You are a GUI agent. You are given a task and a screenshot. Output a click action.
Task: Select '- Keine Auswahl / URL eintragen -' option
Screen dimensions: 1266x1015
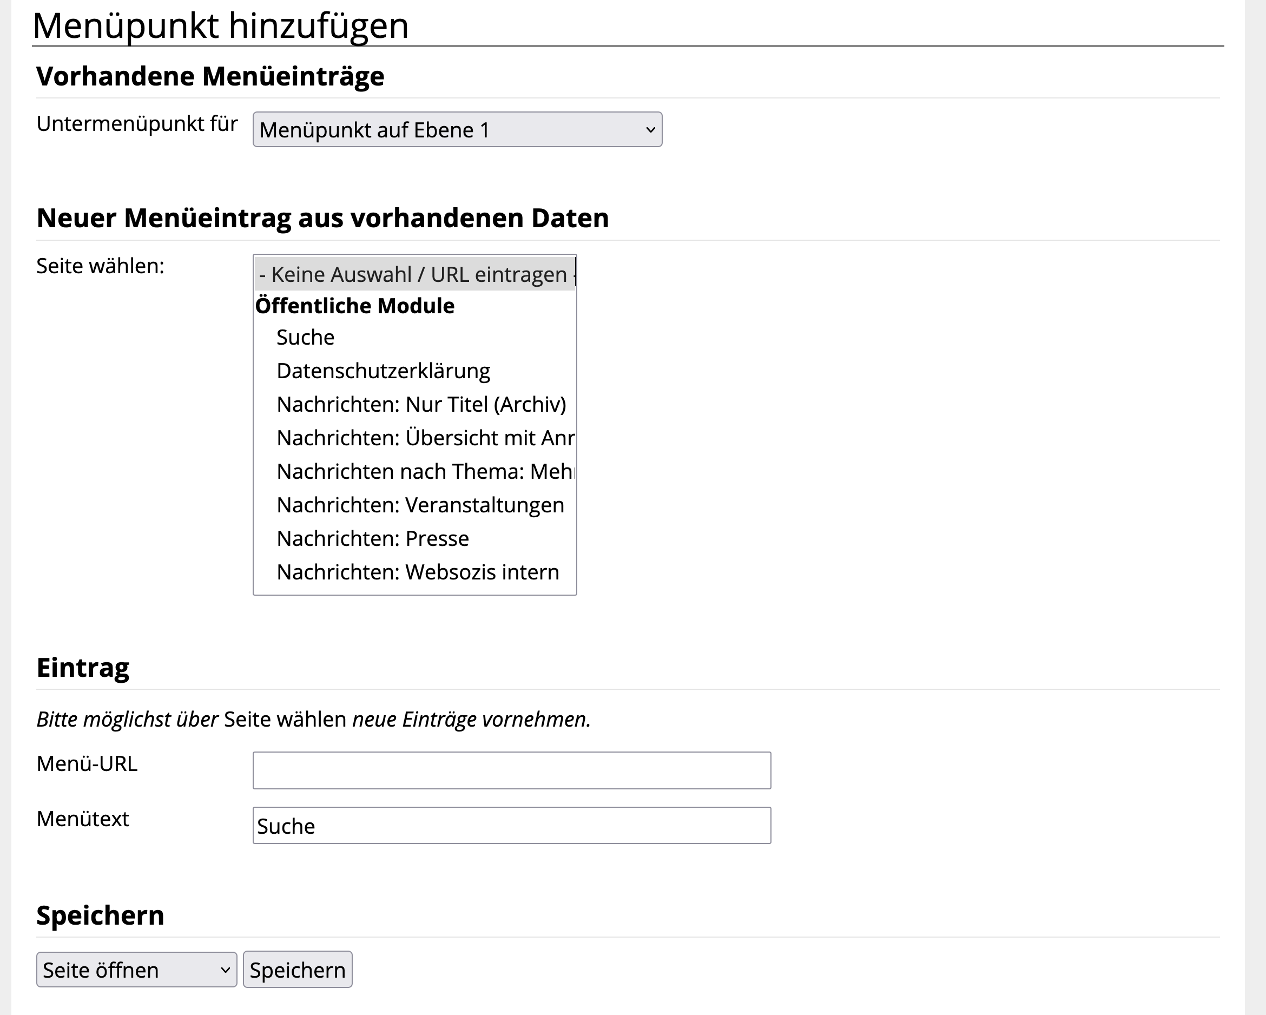point(414,274)
